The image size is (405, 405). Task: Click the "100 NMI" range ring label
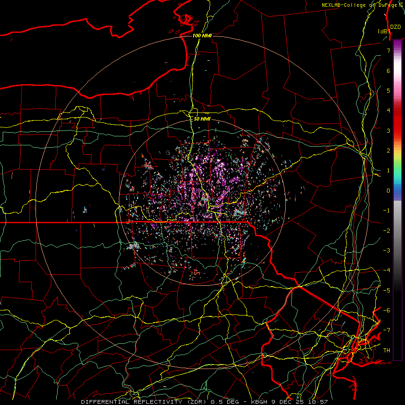(202, 36)
